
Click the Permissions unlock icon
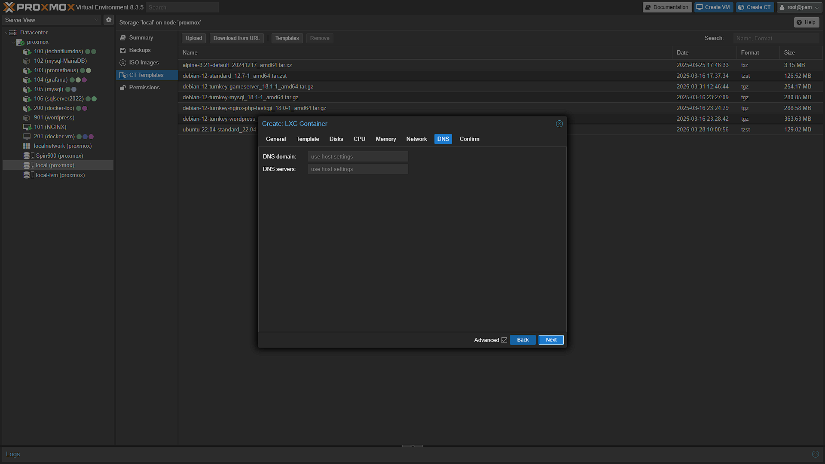click(x=123, y=88)
